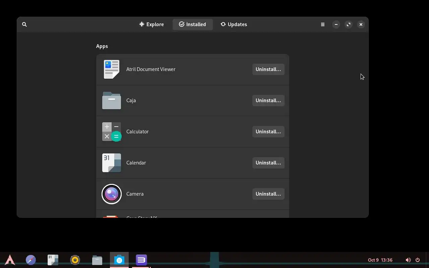Viewport: 429px width, 268px height.
Task: Open the Arch launcher menu in taskbar
Action: tap(10, 260)
